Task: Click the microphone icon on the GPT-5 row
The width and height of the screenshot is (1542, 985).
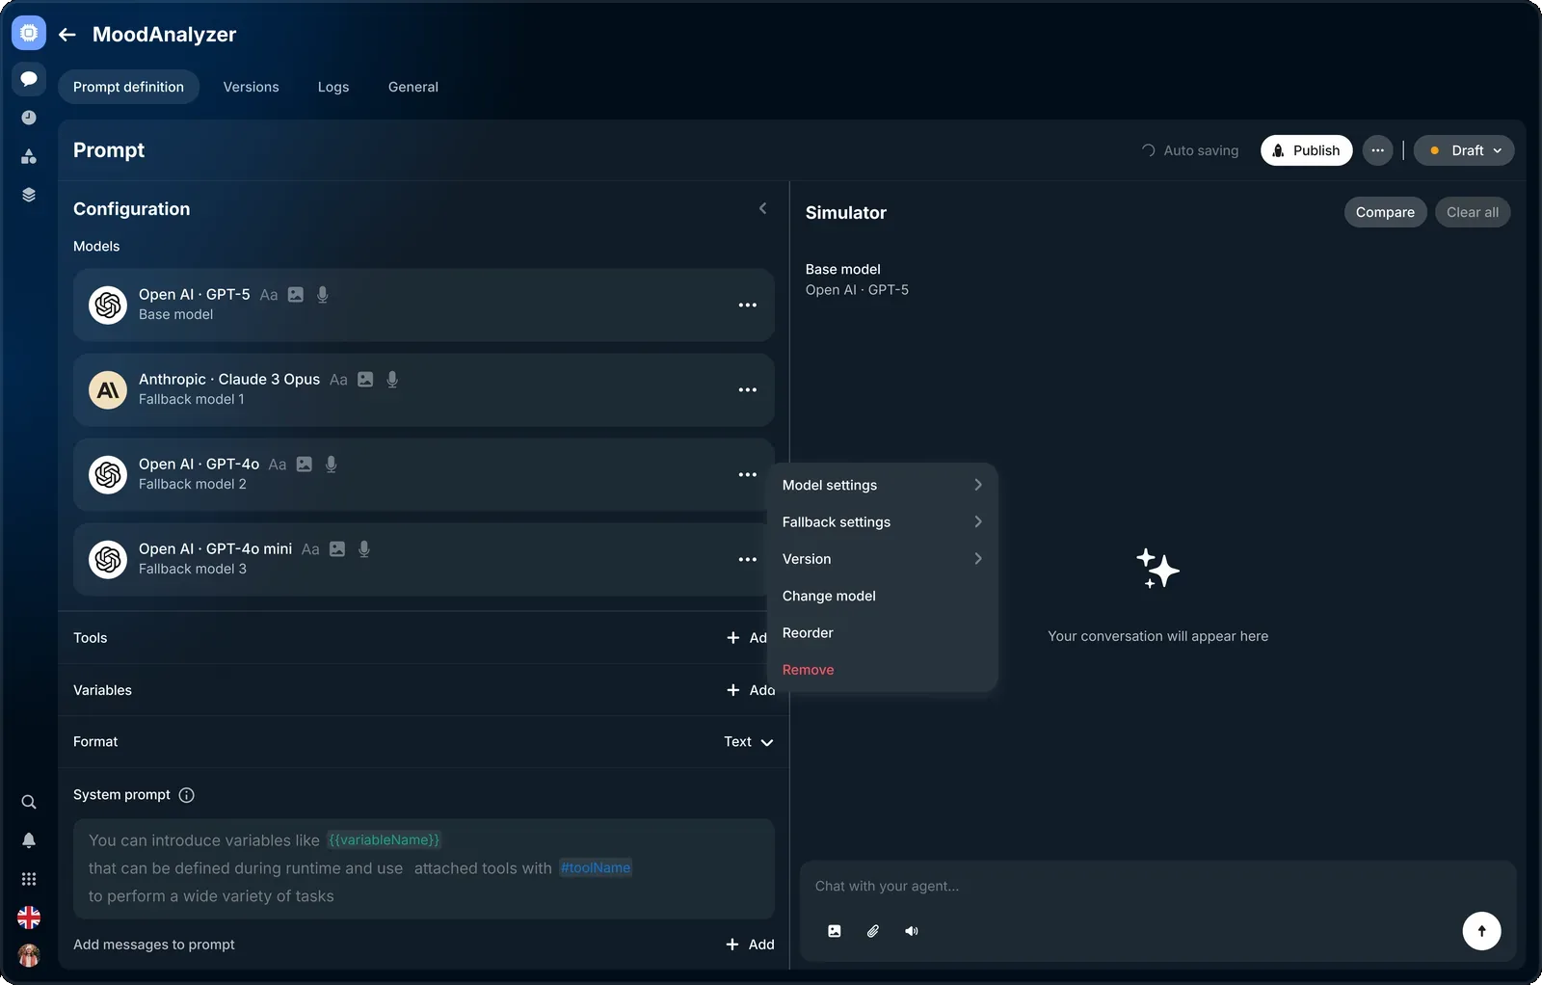Action: click(323, 295)
